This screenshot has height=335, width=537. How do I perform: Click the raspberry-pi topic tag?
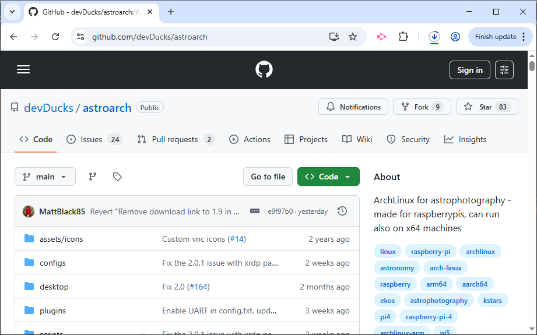pyautogui.click(x=430, y=252)
